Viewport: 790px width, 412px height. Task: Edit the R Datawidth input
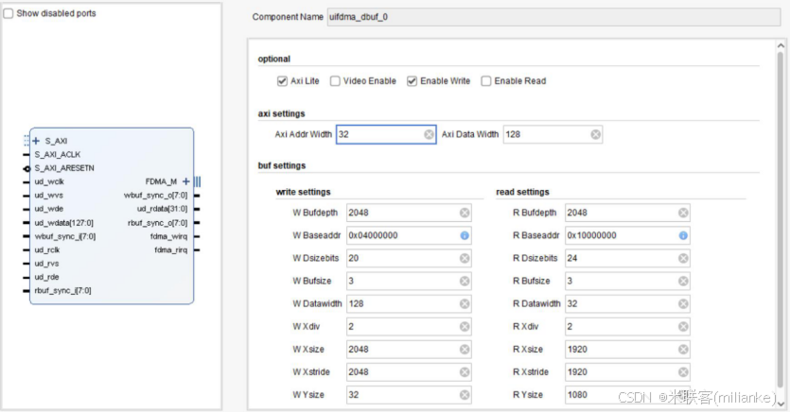(627, 304)
